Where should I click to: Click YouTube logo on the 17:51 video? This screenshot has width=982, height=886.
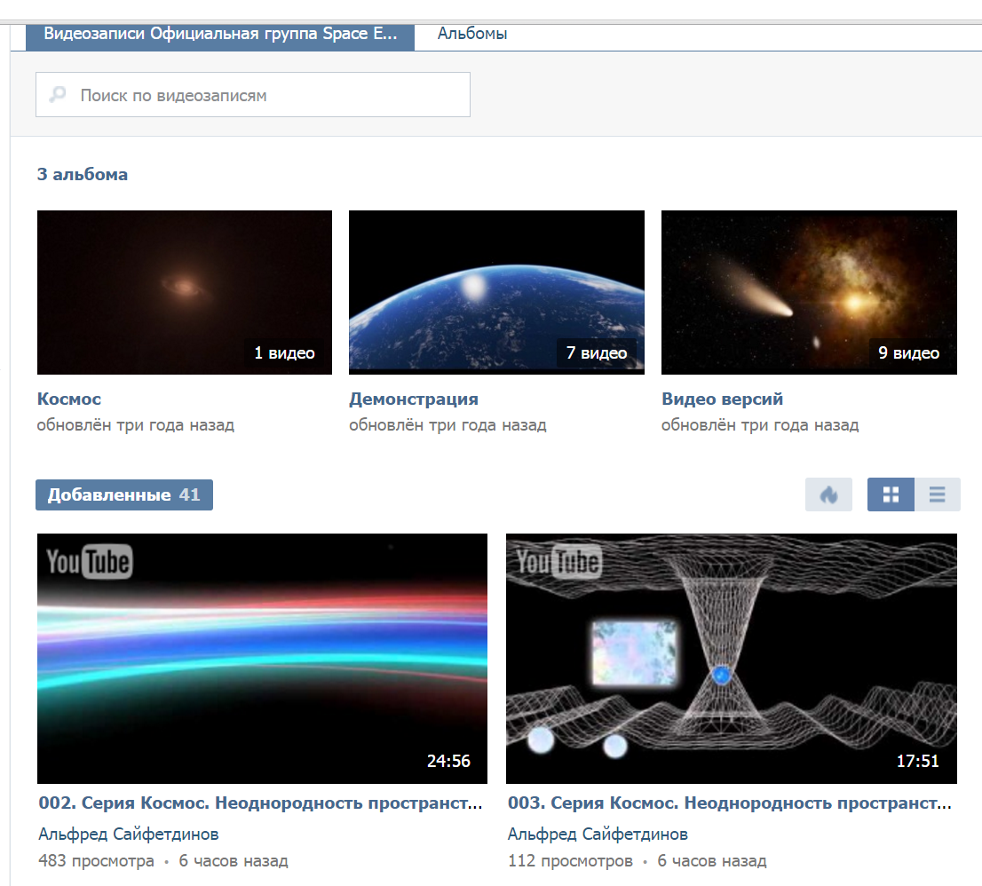tap(558, 562)
